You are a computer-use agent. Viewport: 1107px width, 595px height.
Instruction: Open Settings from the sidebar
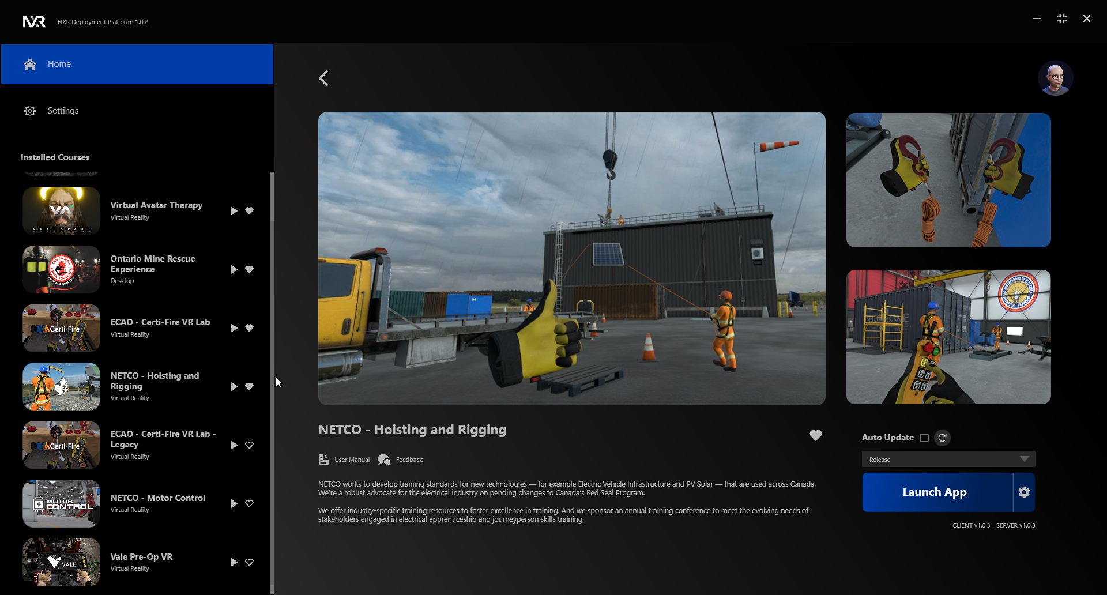[63, 111]
